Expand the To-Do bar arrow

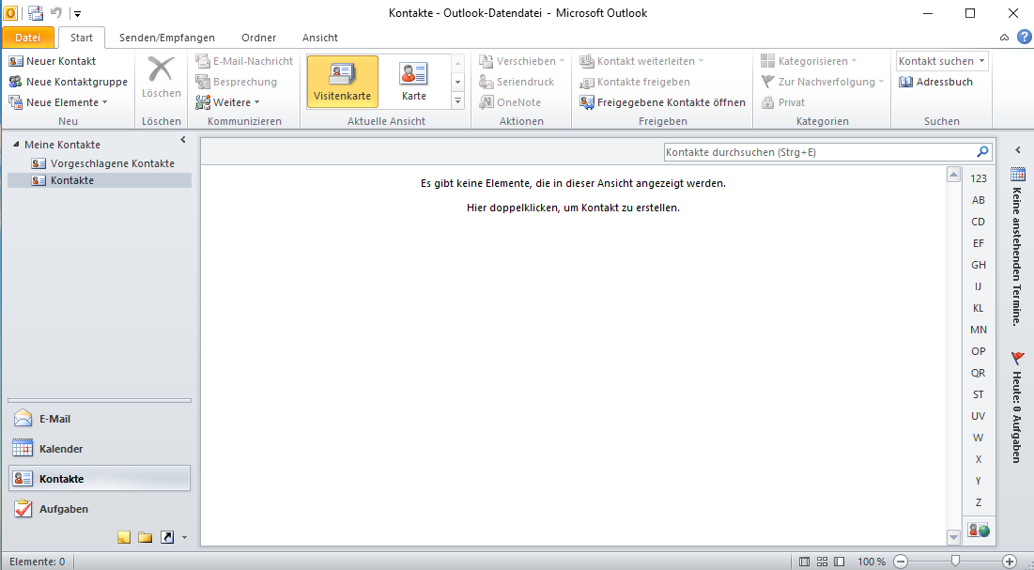pos(1018,150)
